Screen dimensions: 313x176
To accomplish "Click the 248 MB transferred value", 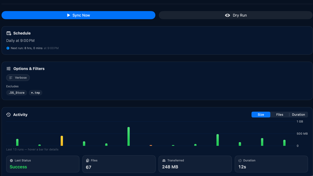I will pyautogui.click(x=170, y=167).
